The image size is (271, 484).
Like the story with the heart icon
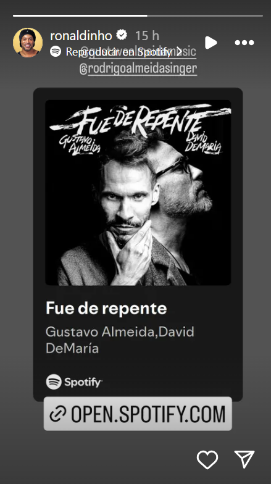tap(207, 459)
